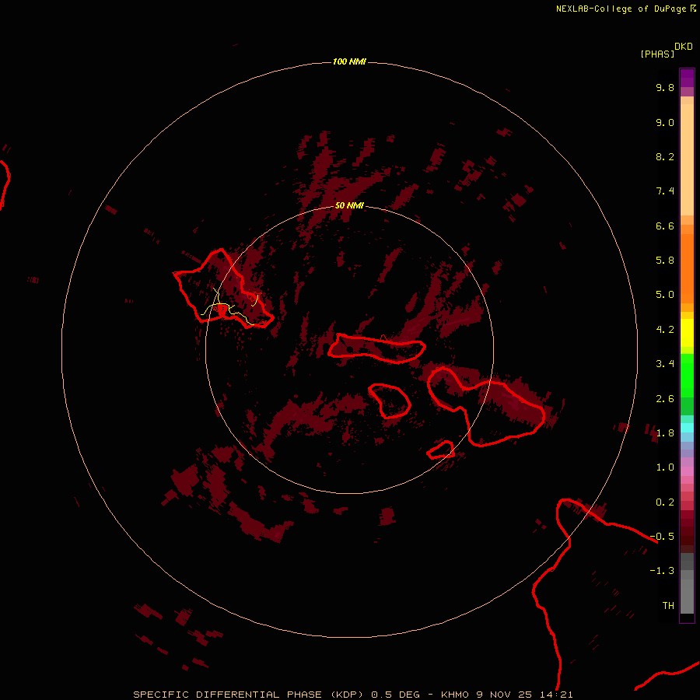Viewport: 700px width, 700px height.
Task: Click the 6.6 value on color scale
Action: pos(665,226)
